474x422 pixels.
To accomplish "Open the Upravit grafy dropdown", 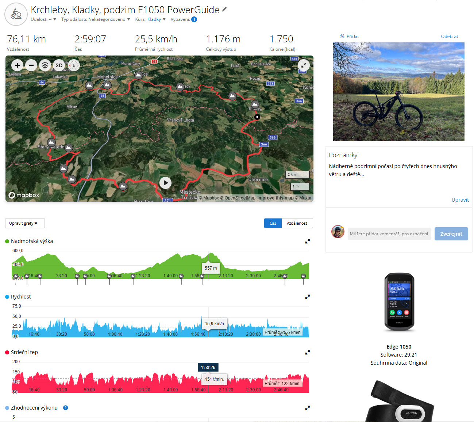I will [x=25, y=223].
